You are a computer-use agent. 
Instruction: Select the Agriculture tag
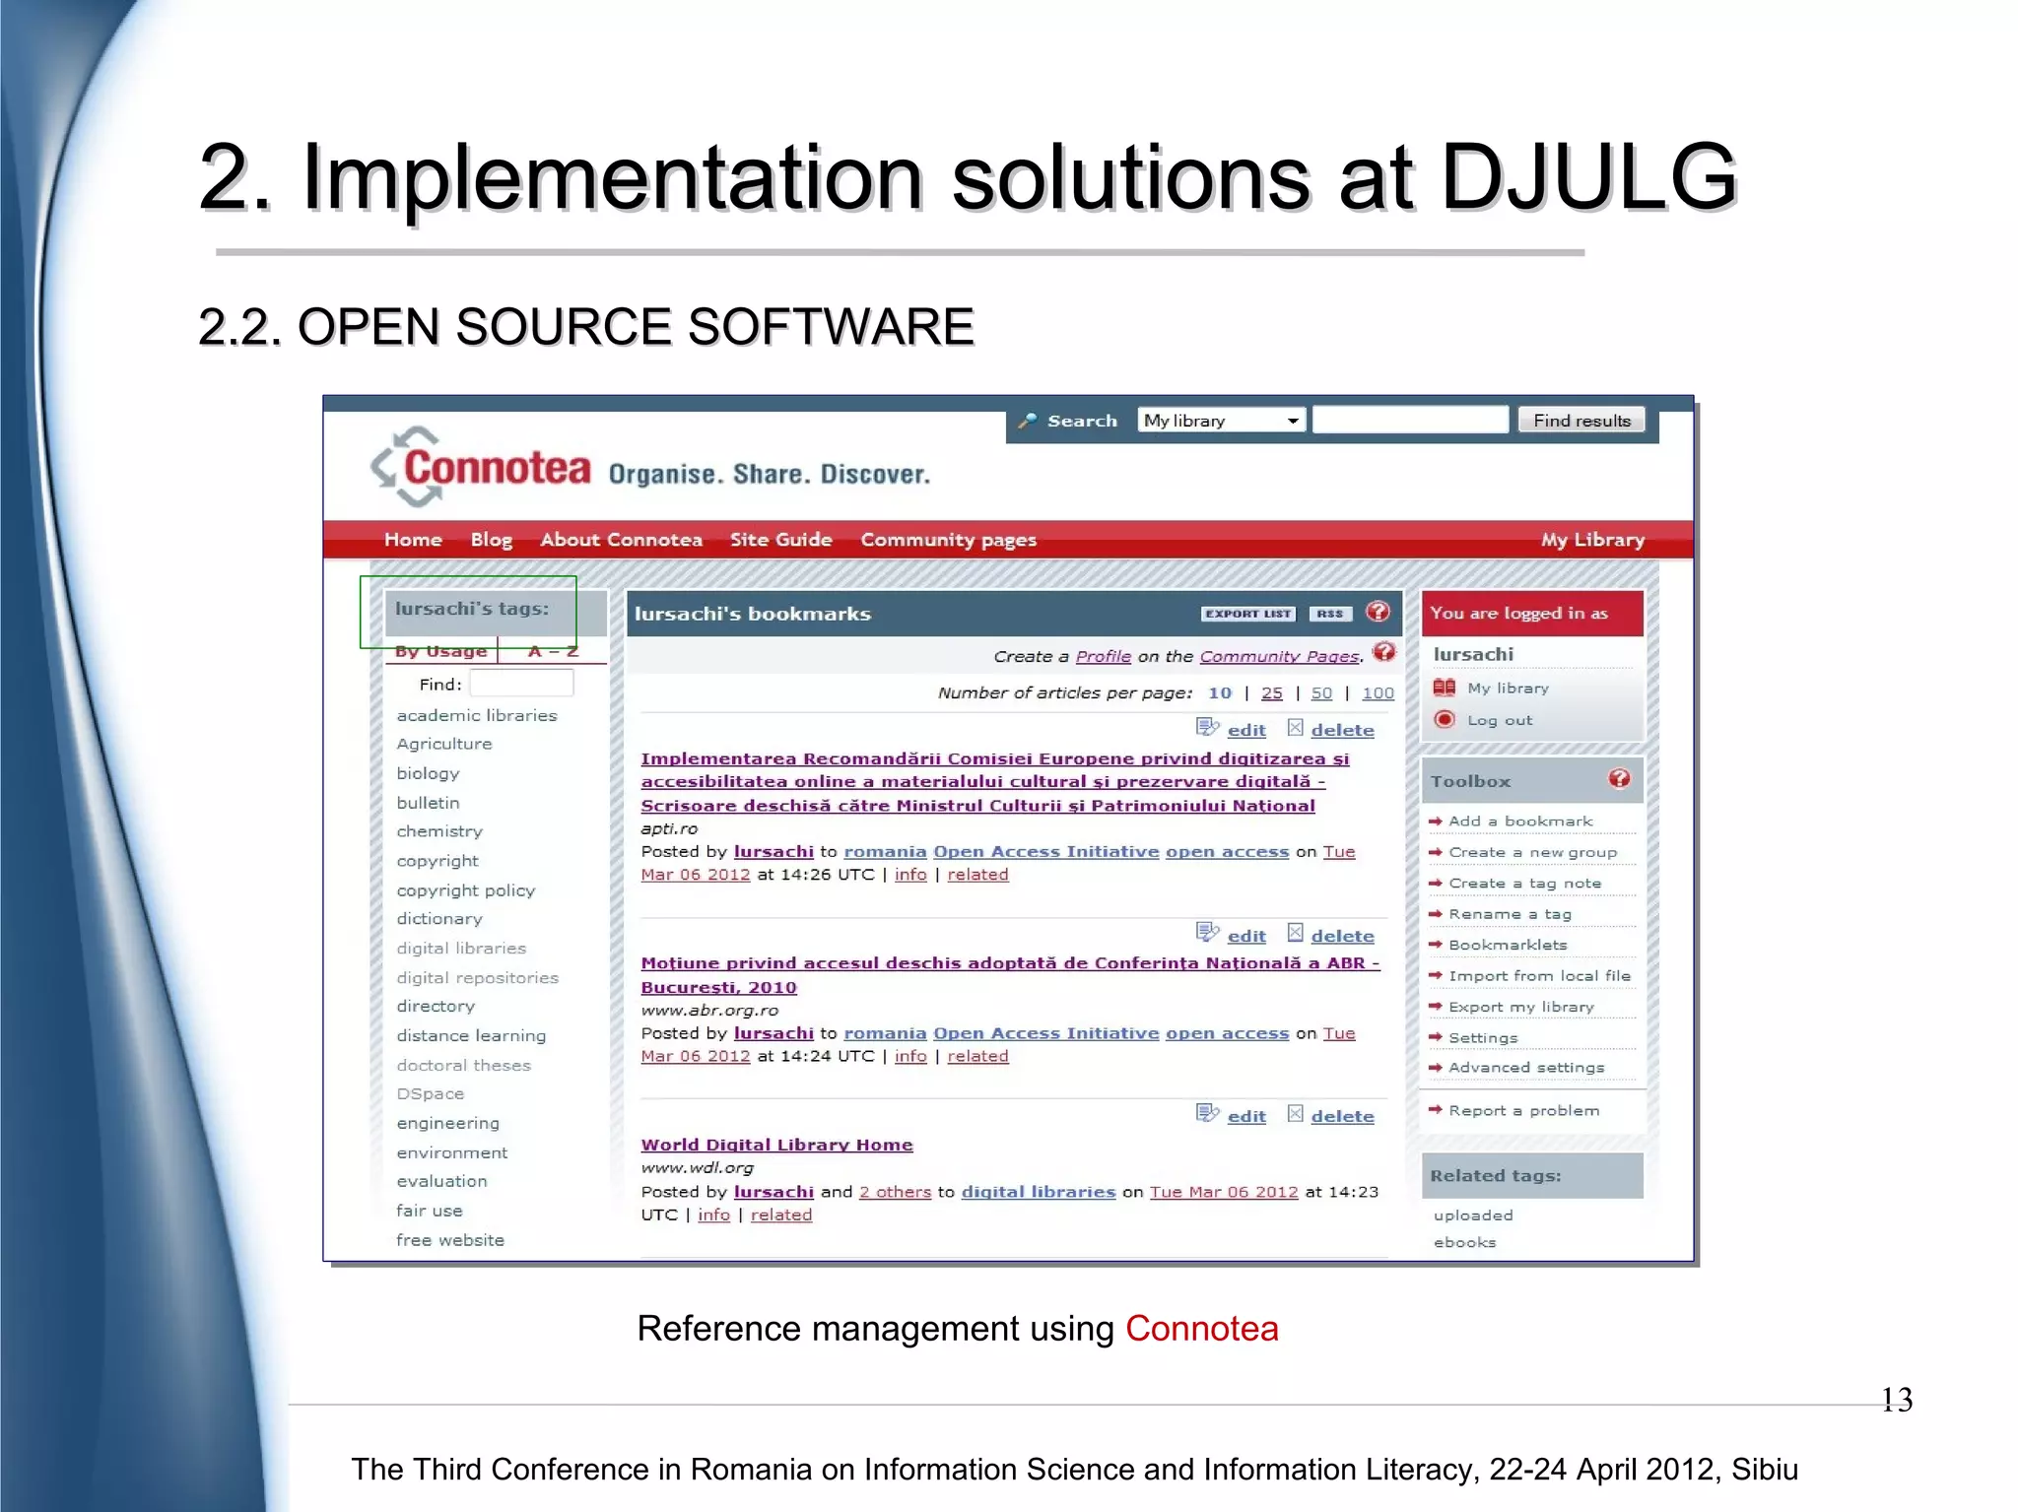[444, 744]
